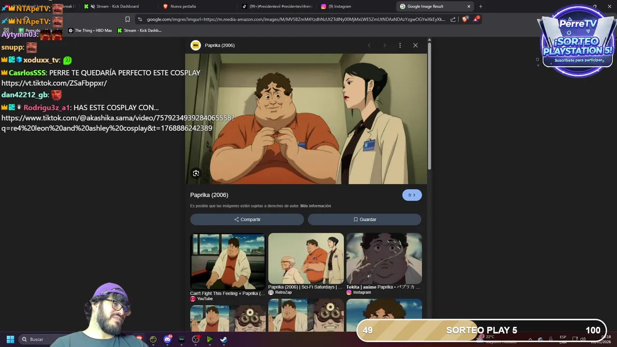Click the Google Lens search icon on the image
This screenshot has width=617, height=347.
point(196,173)
